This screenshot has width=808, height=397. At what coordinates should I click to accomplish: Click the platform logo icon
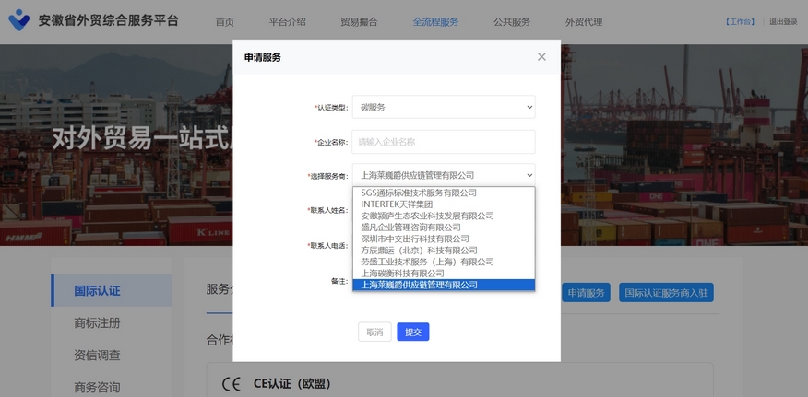click(19, 20)
